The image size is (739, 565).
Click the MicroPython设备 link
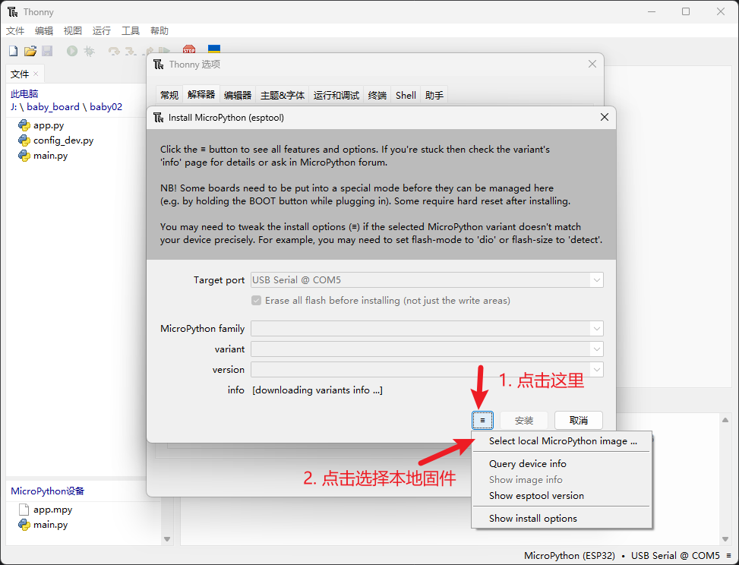48,491
